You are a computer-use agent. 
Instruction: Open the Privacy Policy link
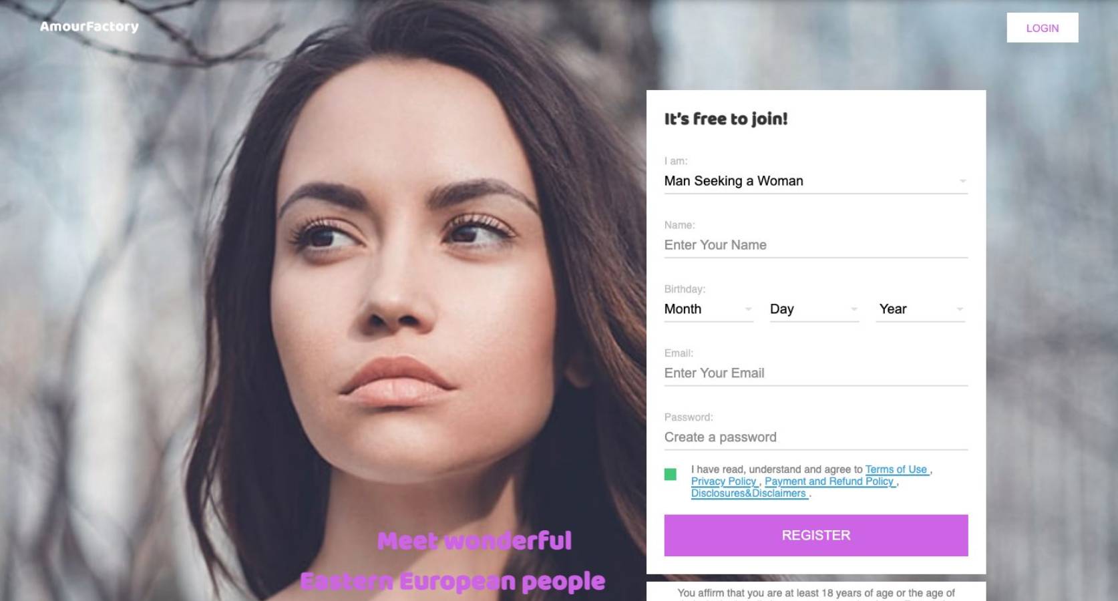724,481
